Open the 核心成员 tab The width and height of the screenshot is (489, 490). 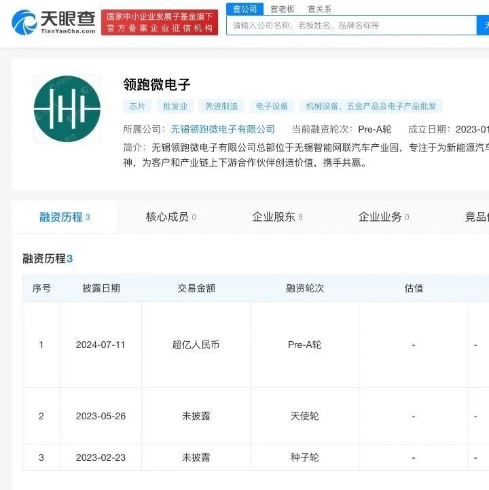coord(170,217)
